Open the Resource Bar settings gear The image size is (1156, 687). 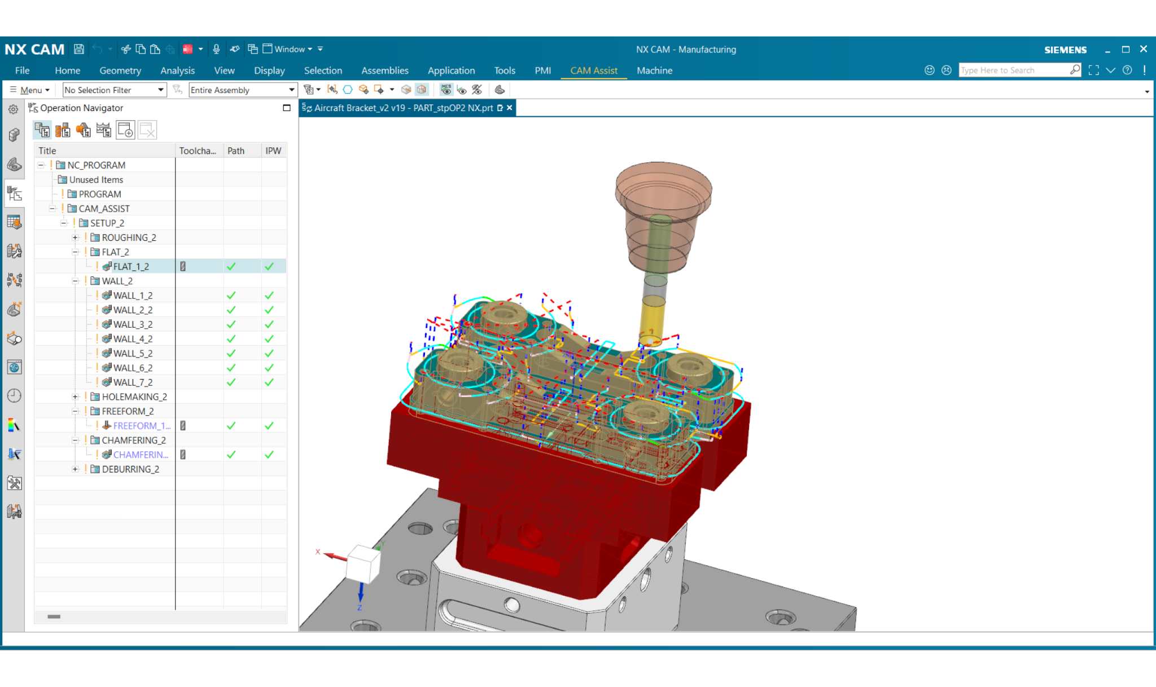tap(14, 109)
